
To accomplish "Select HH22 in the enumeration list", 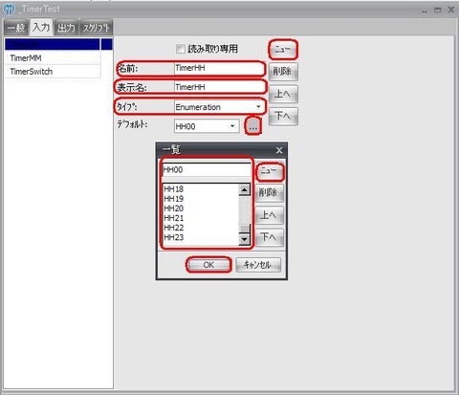I will pos(200,228).
